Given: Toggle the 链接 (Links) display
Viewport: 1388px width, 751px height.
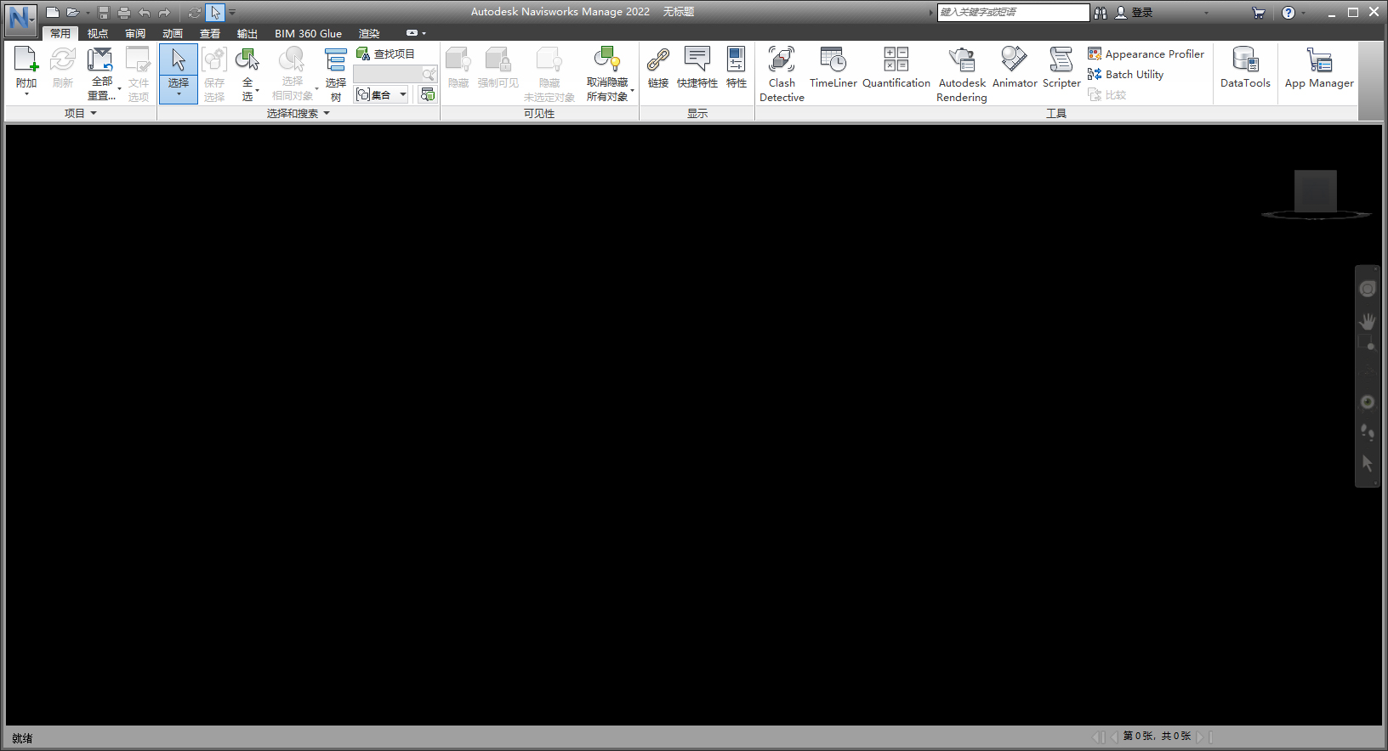Looking at the screenshot, I should point(658,67).
